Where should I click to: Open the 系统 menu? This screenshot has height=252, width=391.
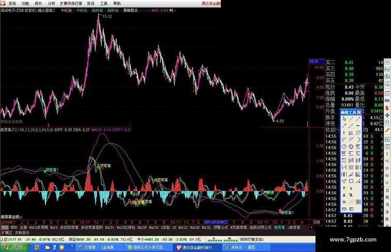coord(12,4)
